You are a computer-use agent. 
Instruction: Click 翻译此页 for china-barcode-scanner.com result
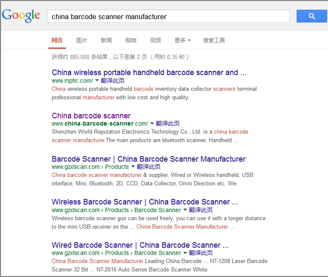click(168, 123)
